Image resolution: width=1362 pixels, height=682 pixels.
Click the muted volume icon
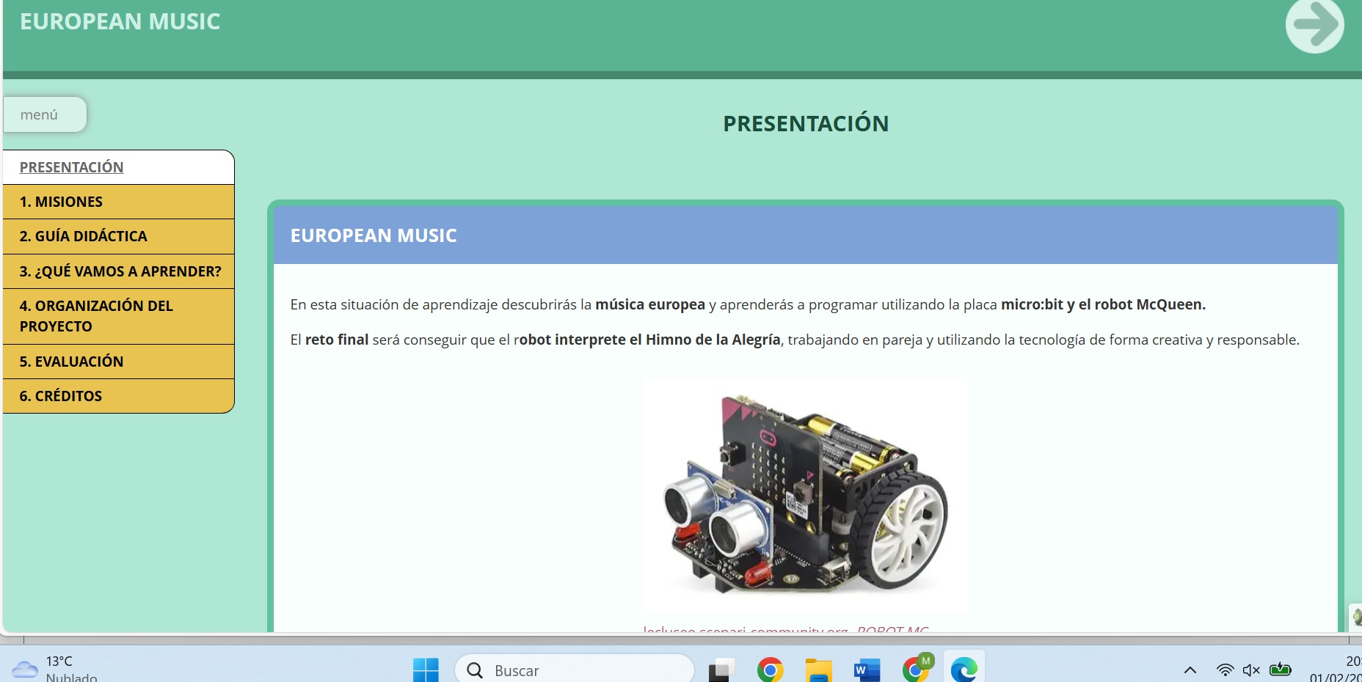coord(1251,670)
